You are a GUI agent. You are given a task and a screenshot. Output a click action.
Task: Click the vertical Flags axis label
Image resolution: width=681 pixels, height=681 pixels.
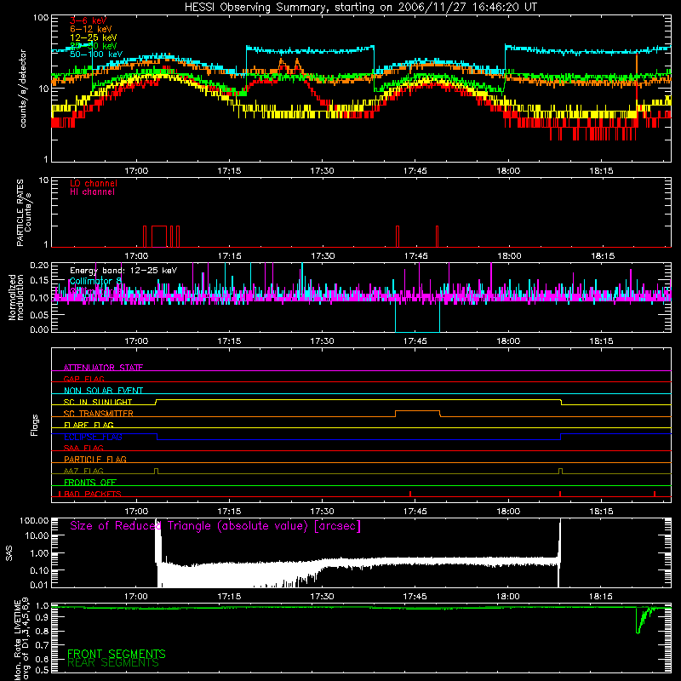pyautogui.click(x=34, y=425)
